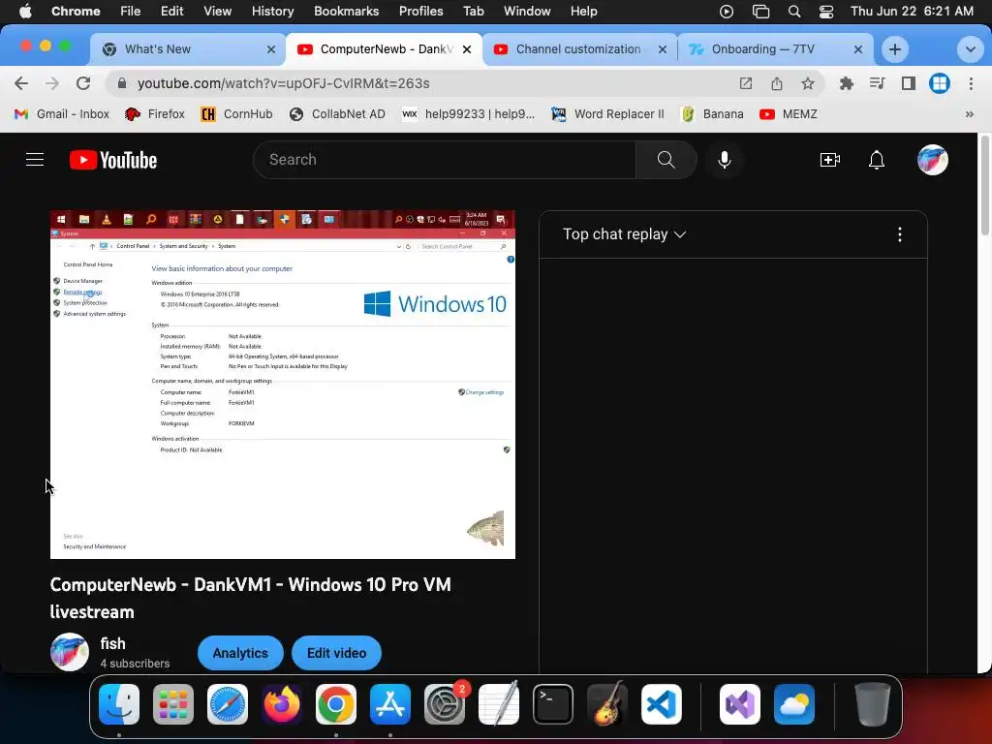Open the Chrome profile icon in toolbar
The width and height of the screenshot is (992, 744).
pyautogui.click(x=940, y=83)
